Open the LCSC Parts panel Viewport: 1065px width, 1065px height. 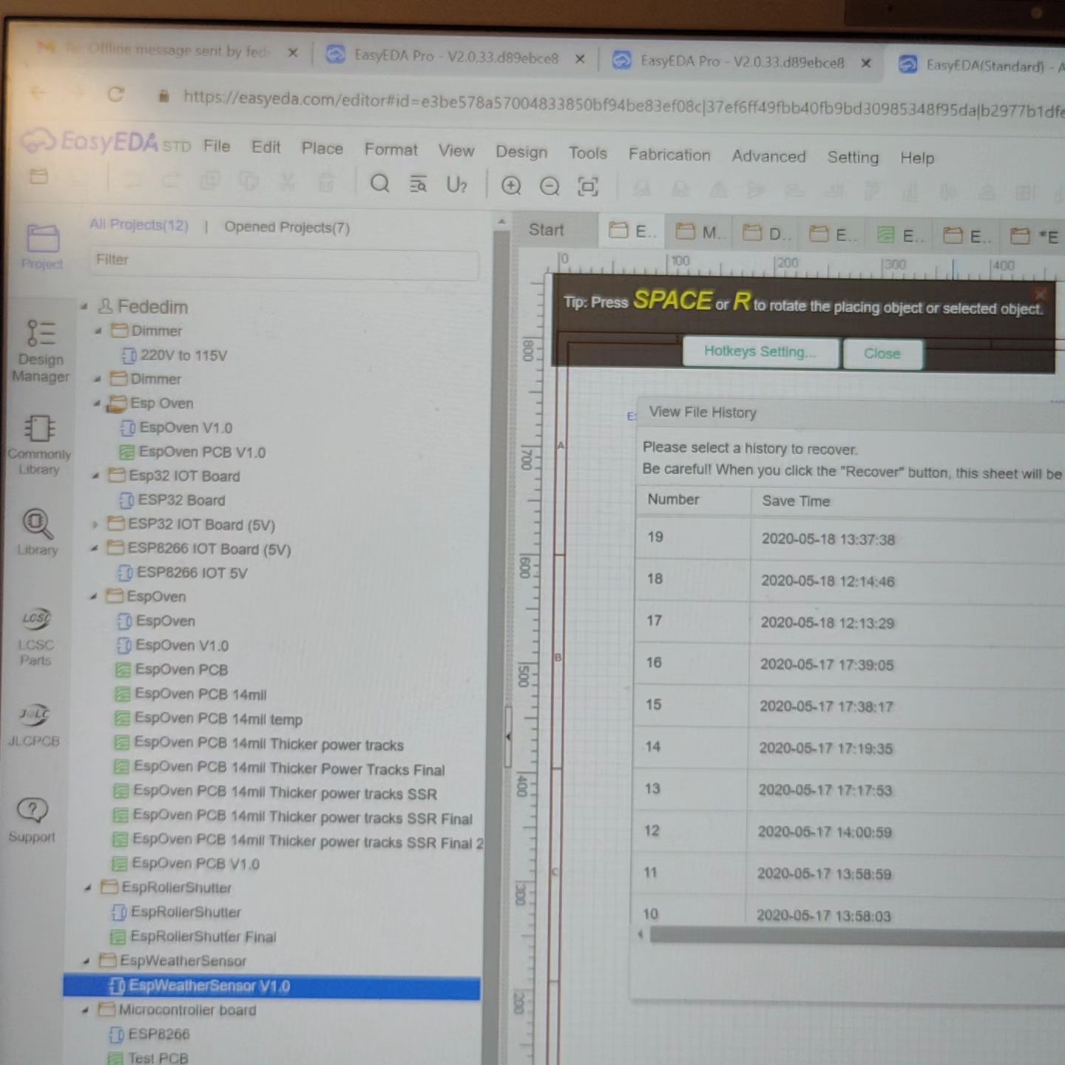[35, 637]
